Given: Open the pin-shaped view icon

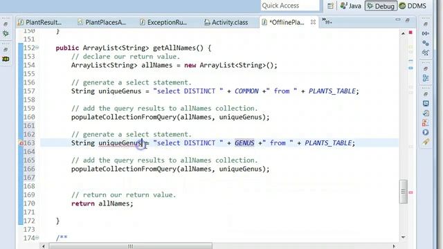Looking at the screenshot, I should [426, 142].
